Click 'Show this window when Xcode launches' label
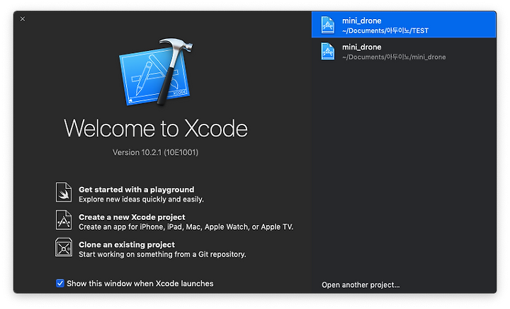510x309 pixels. tap(140, 284)
